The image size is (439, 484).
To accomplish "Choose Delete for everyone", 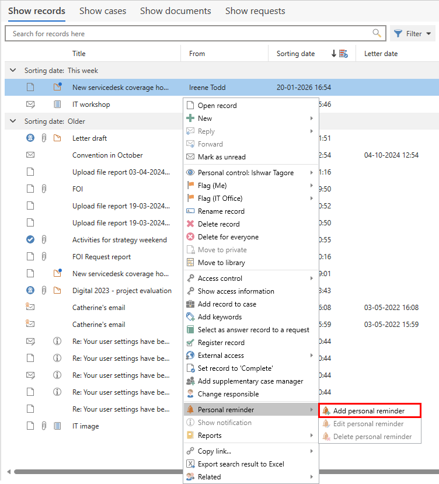I will coord(250,237).
